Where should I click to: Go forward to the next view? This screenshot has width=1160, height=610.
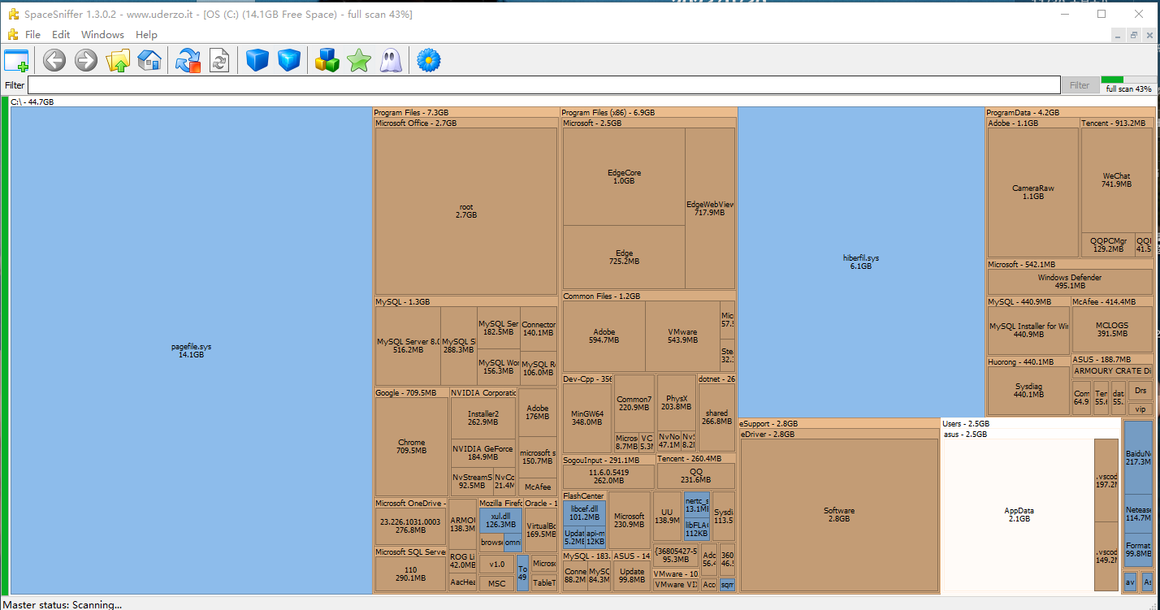pos(86,60)
